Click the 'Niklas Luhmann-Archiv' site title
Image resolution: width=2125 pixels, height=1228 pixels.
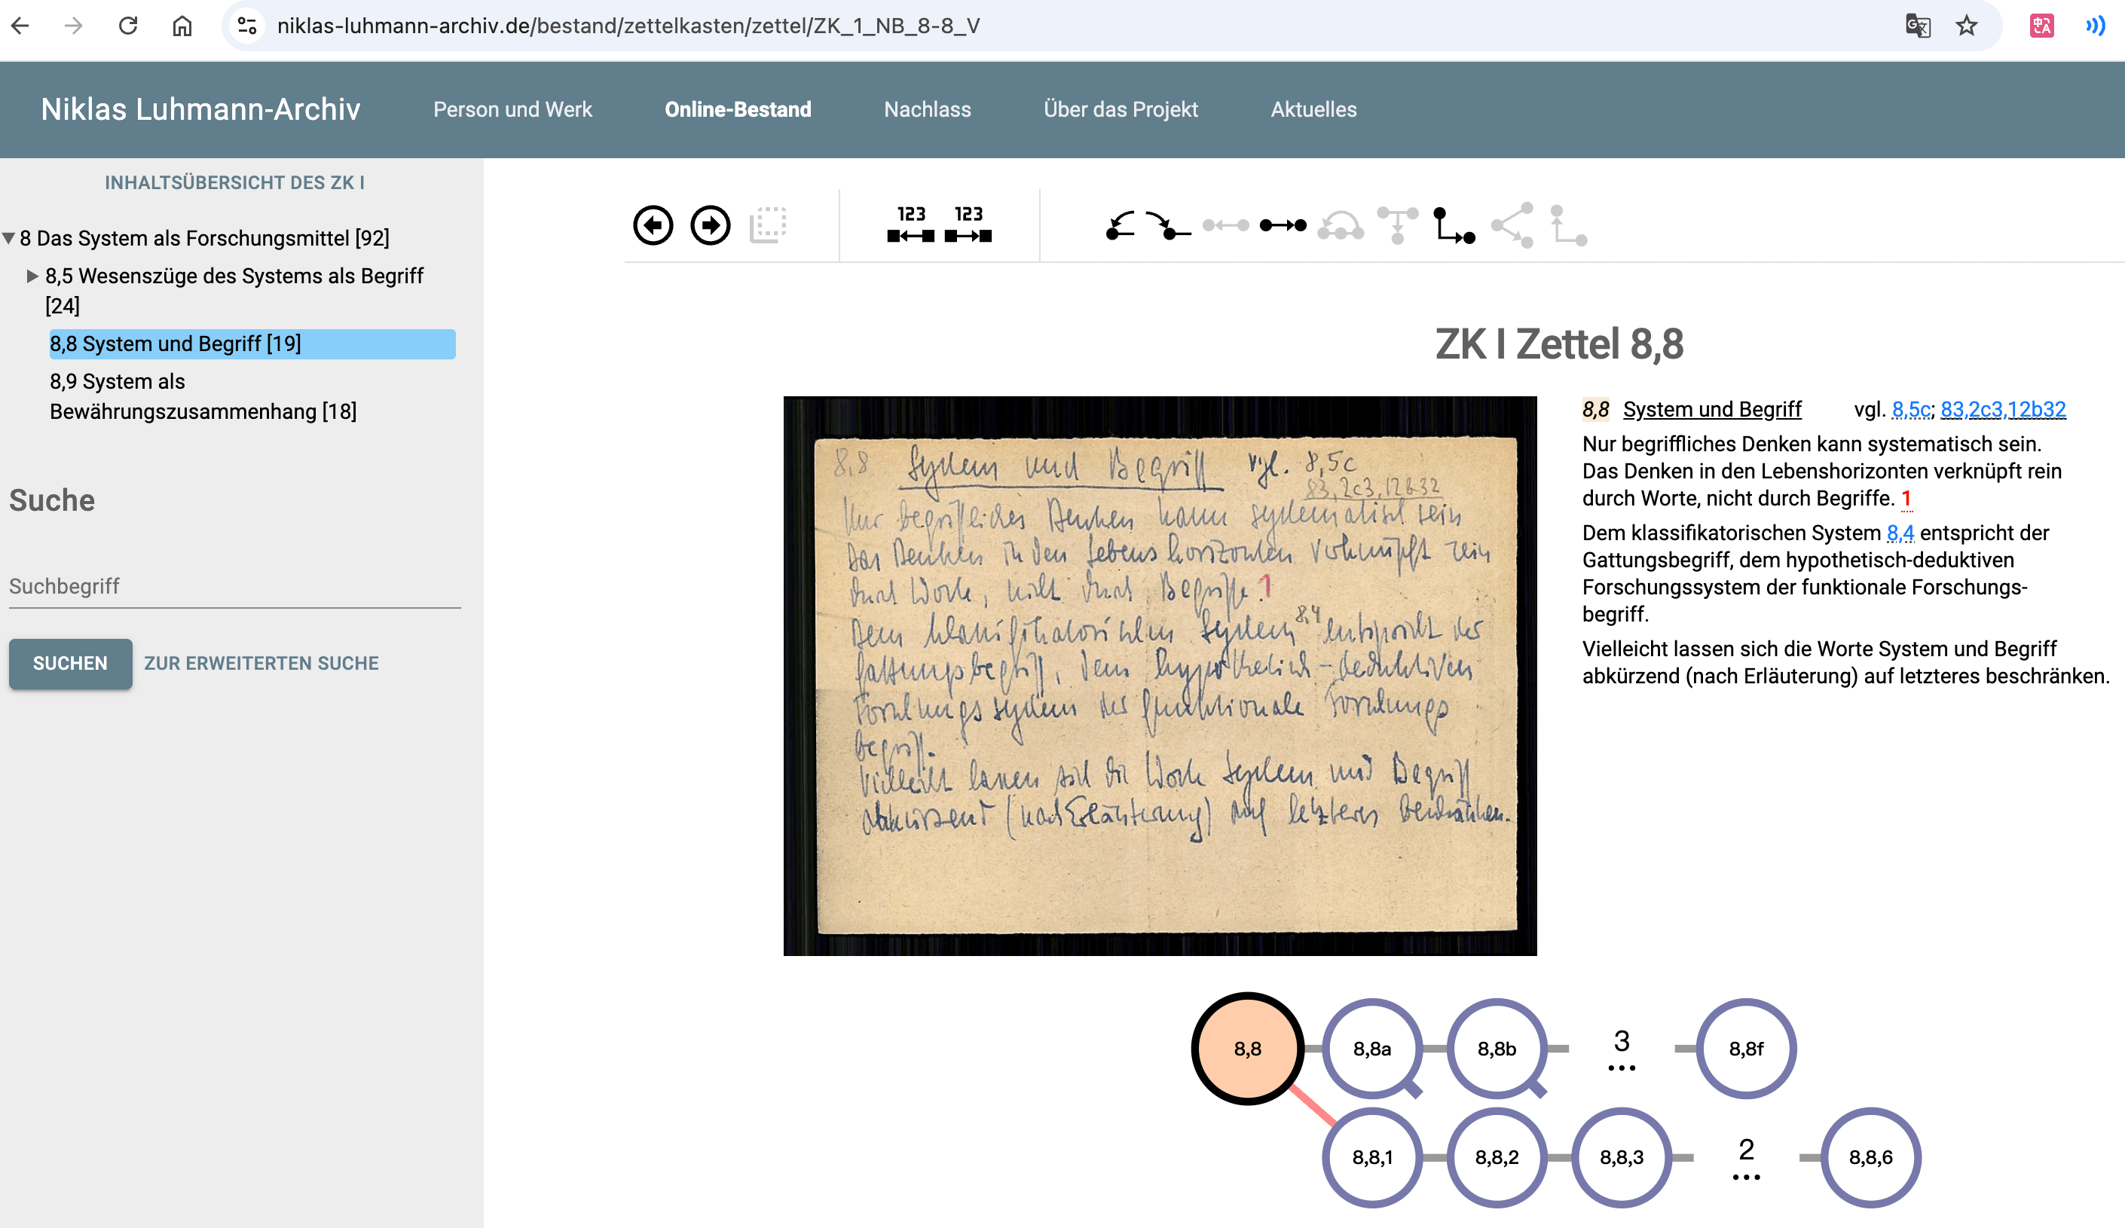coord(200,109)
